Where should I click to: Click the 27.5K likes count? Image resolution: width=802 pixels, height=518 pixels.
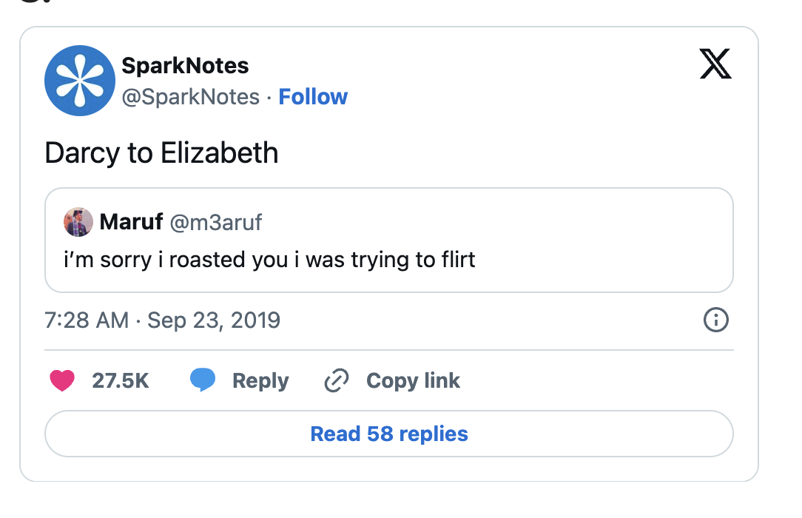(121, 381)
